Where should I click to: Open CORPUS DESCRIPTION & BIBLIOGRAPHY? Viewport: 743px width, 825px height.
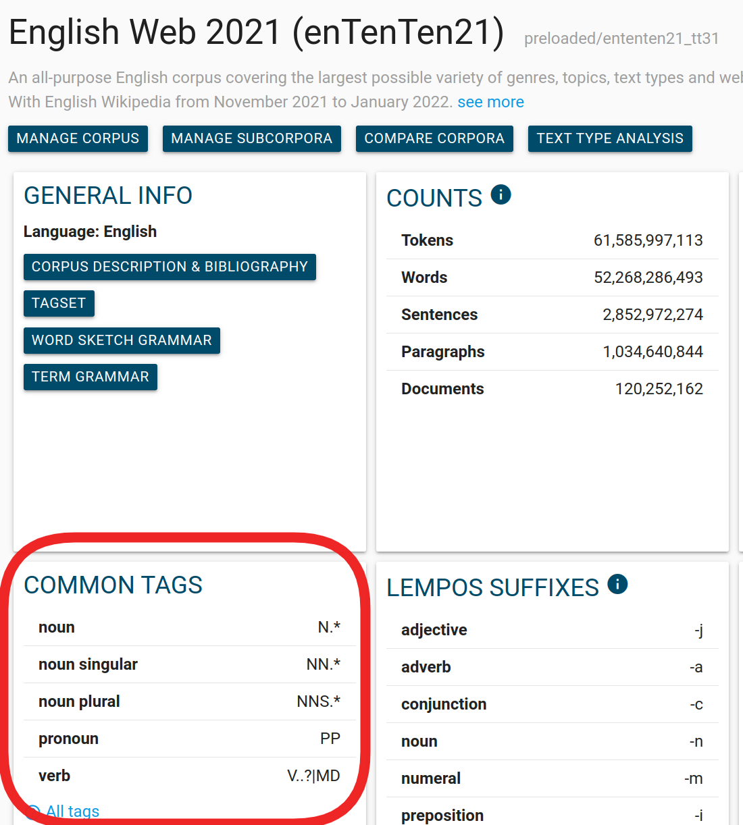tap(170, 267)
